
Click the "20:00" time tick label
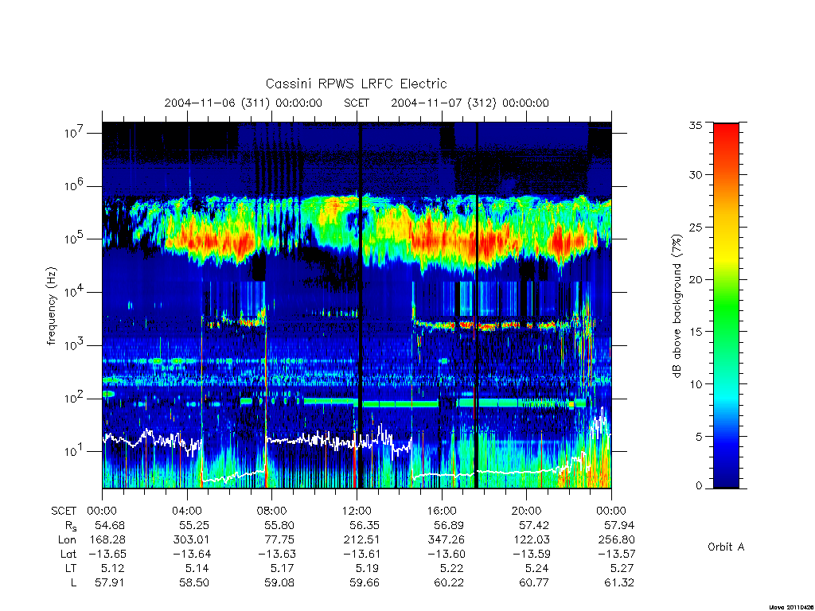tap(527, 511)
